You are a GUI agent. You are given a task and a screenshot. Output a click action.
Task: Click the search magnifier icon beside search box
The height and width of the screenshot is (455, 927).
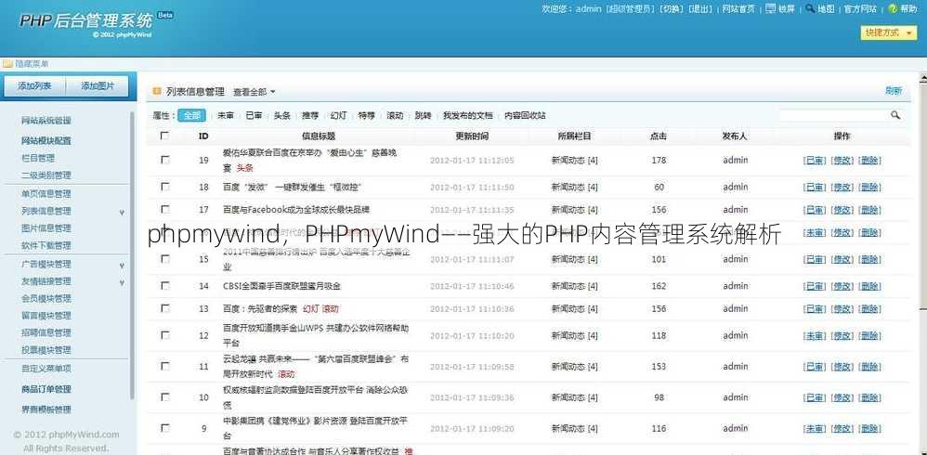[x=895, y=115]
